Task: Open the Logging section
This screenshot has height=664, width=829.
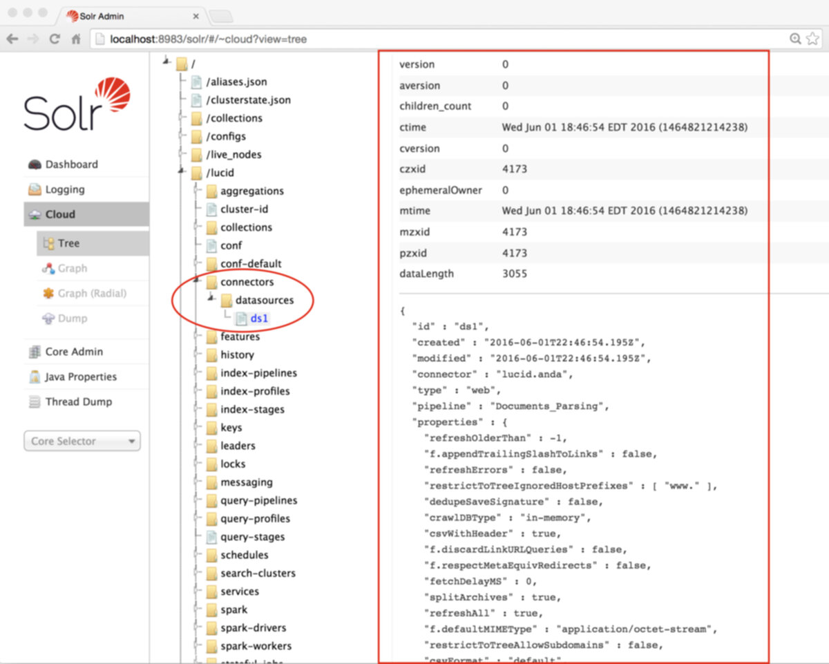Action: (65, 189)
